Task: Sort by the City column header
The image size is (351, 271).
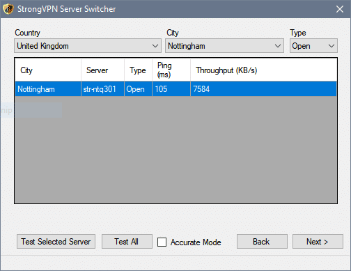Action: point(48,70)
